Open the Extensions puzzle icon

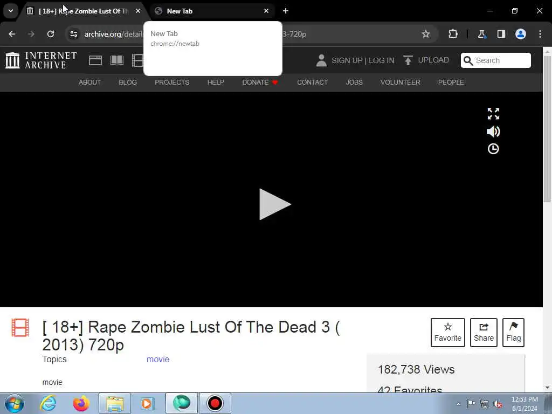point(453,34)
